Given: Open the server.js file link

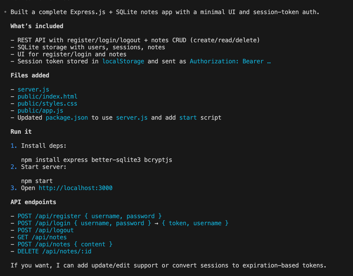Looking at the screenshot, I should tap(33, 89).
